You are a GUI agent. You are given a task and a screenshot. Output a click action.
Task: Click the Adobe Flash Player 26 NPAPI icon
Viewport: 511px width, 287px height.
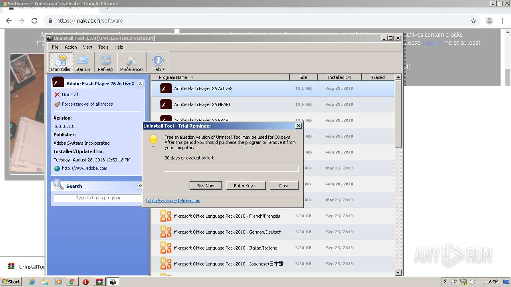coord(166,104)
